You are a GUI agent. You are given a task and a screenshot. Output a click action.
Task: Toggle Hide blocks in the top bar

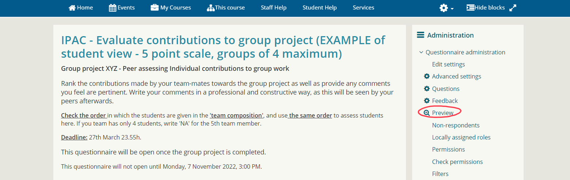[x=486, y=8]
